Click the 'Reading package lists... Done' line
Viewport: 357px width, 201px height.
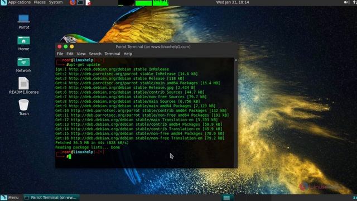[x=88, y=147]
